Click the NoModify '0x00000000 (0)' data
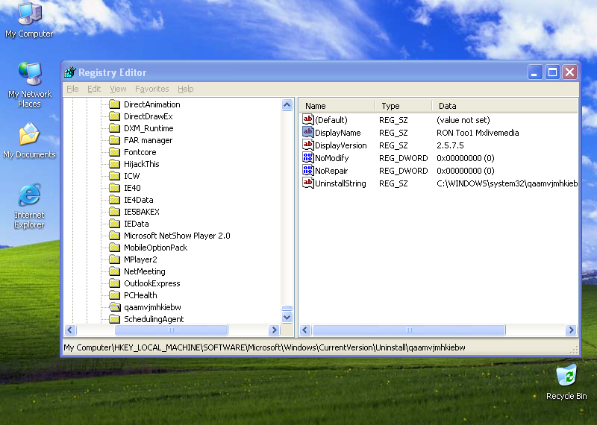Screen dimensions: 597x425 click(x=465, y=158)
